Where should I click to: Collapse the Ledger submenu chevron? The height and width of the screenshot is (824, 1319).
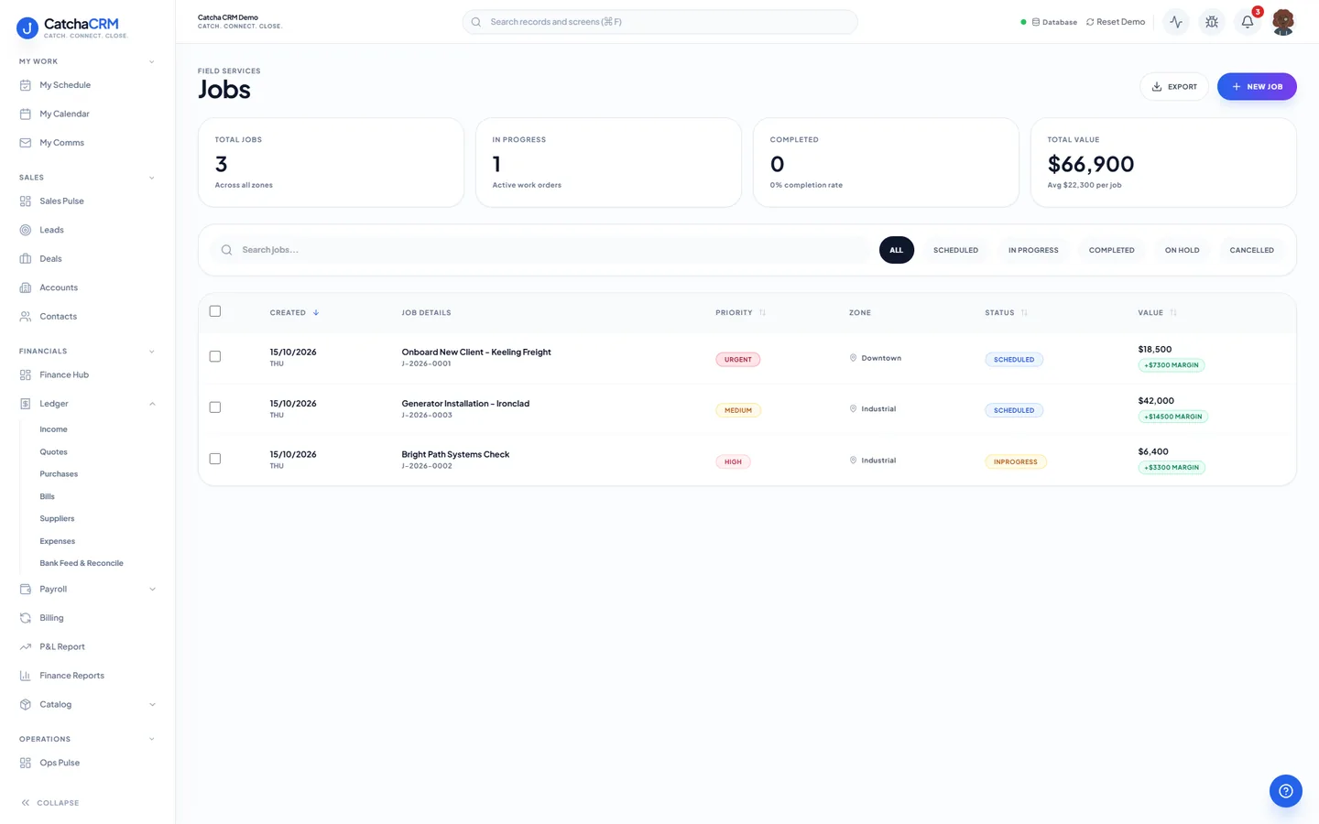point(152,404)
